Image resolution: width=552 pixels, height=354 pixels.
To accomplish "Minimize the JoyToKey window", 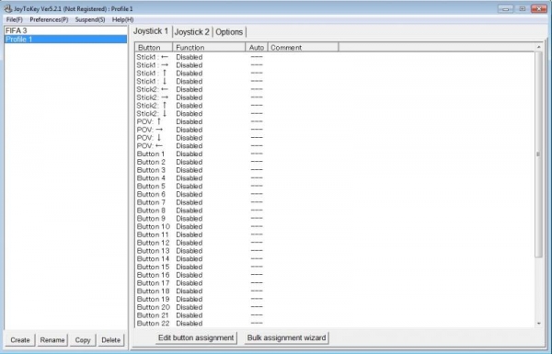I will (505, 9).
